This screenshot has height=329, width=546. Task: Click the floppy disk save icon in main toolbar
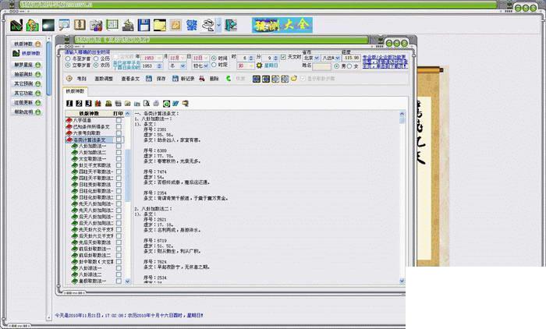click(144, 25)
